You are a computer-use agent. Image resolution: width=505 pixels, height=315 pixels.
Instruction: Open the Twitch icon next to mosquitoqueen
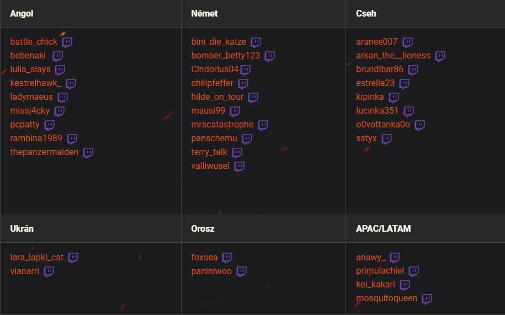click(427, 298)
